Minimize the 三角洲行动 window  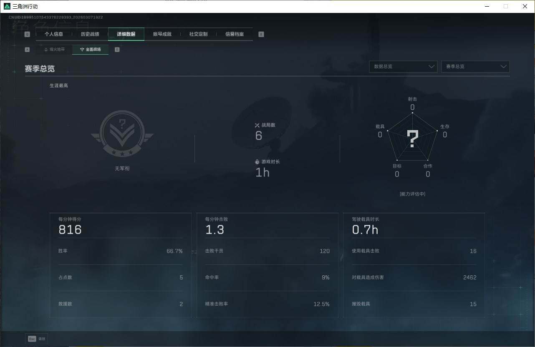click(x=487, y=6)
